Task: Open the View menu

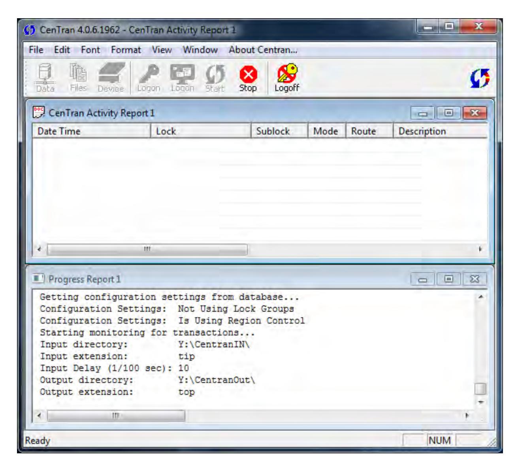Action: (x=162, y=50)
